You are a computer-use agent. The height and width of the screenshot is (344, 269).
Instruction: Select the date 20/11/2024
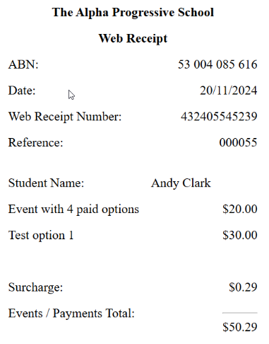(229, 91)
